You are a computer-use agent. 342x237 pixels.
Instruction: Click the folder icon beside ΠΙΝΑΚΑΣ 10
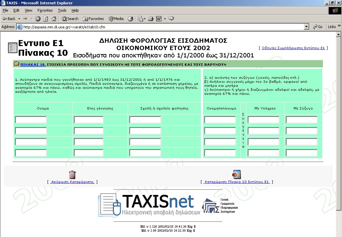[17, 64]
